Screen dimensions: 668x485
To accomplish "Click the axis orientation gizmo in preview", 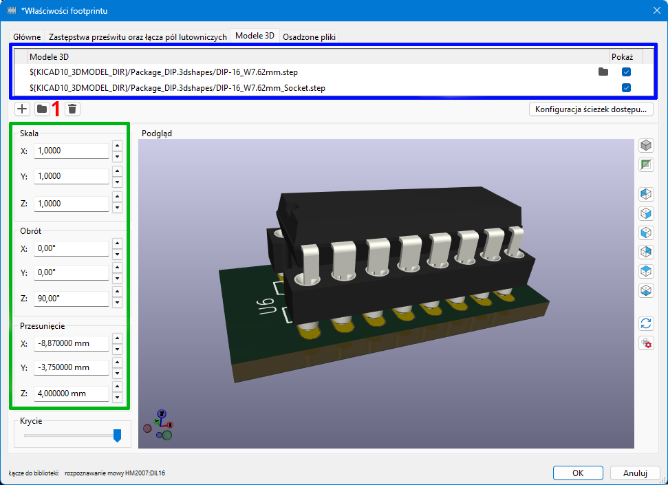I will tap(158, 425).
